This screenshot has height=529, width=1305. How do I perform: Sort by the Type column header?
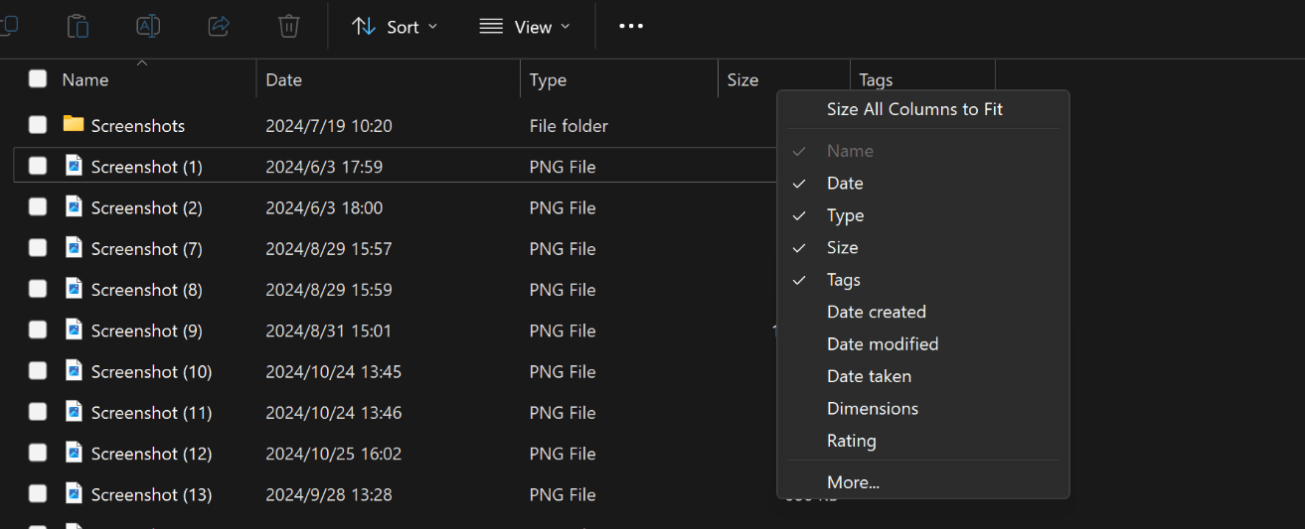tap(548, 79)
